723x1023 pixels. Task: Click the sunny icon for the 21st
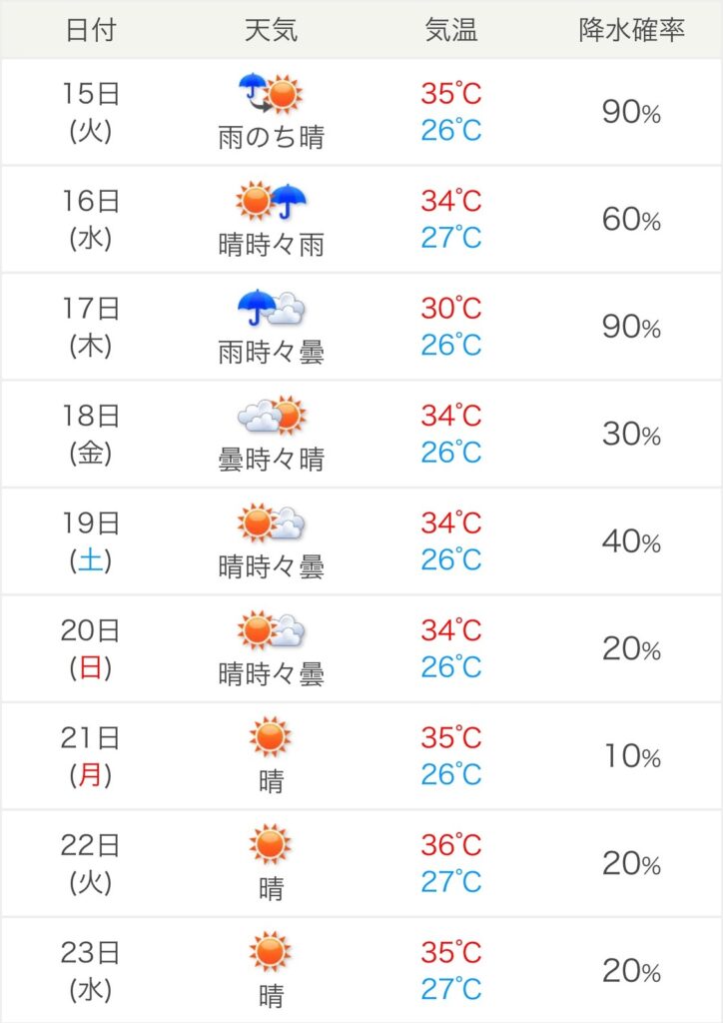coord(270,736)
